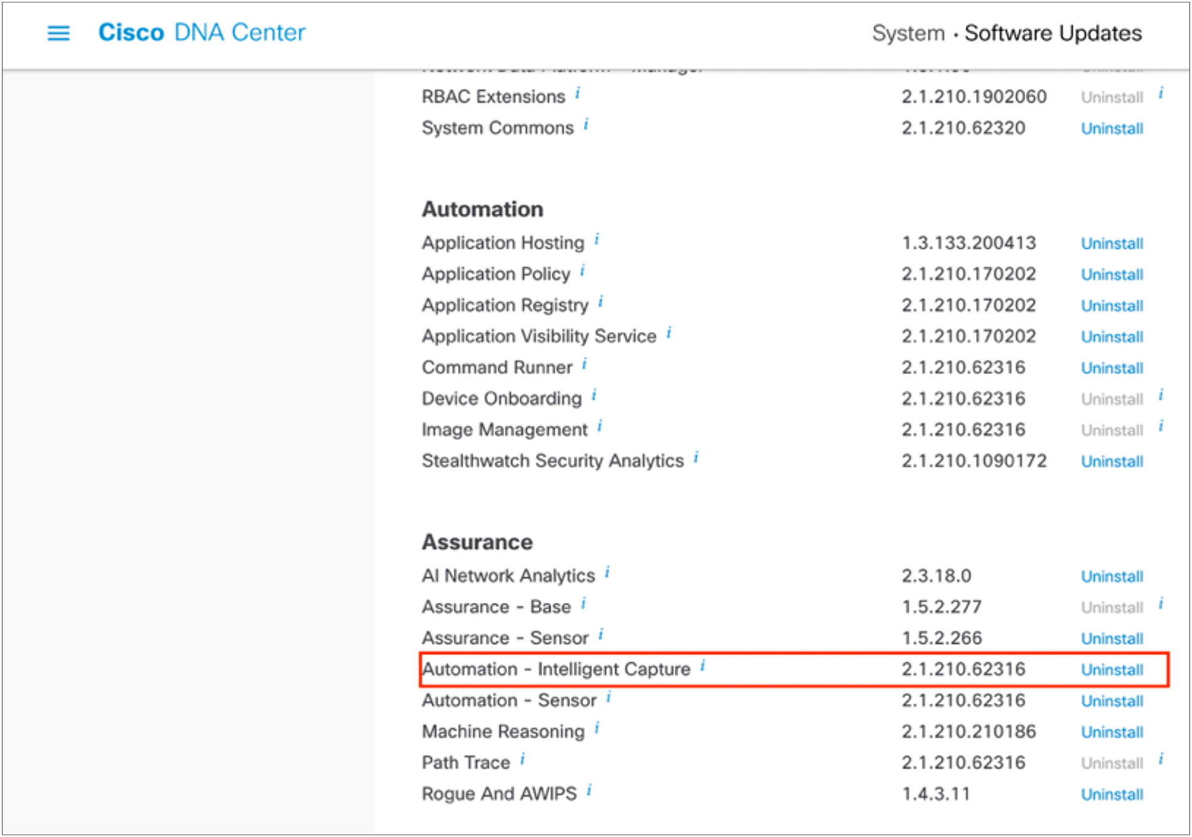Select the Assurance section heading
Viewport: 1192px width, 837px height.
(x=477, y=542)
